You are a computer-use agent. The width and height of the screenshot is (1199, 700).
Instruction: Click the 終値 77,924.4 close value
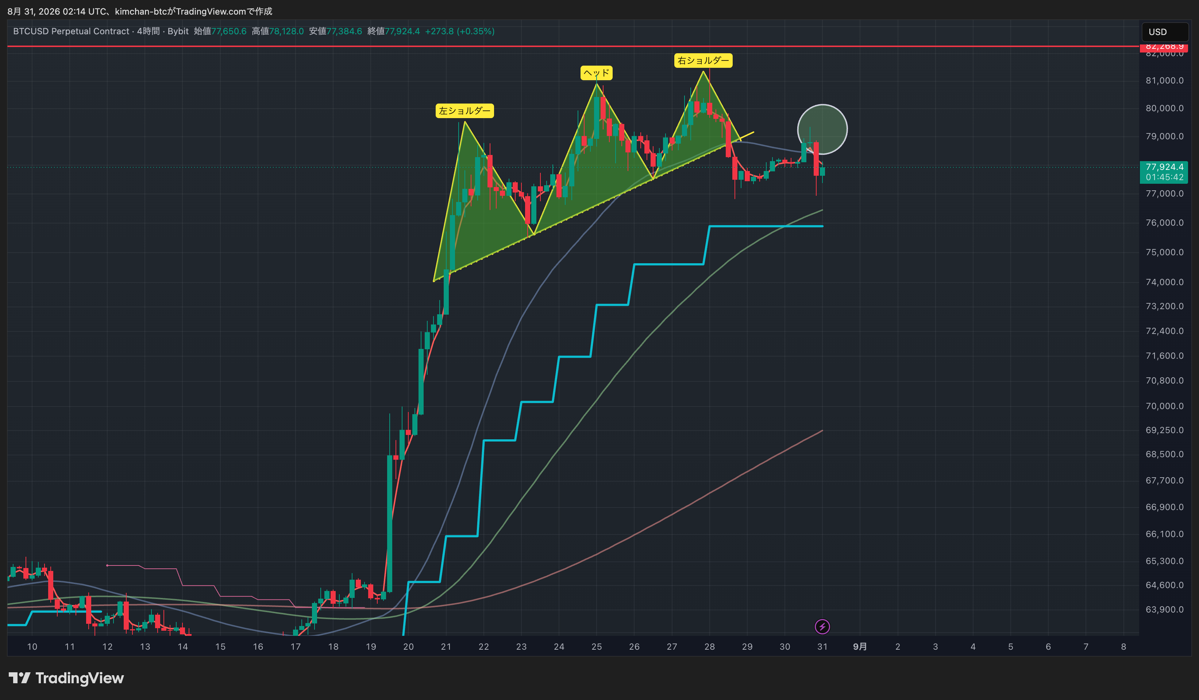393,31
